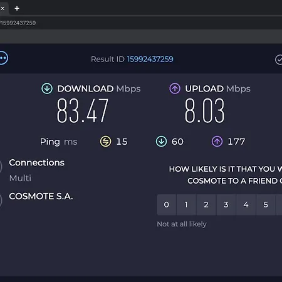This screenshot has height=282, width=282.
Task: Click the download latency icon next to 60
Action: click(x=161, y=142)
